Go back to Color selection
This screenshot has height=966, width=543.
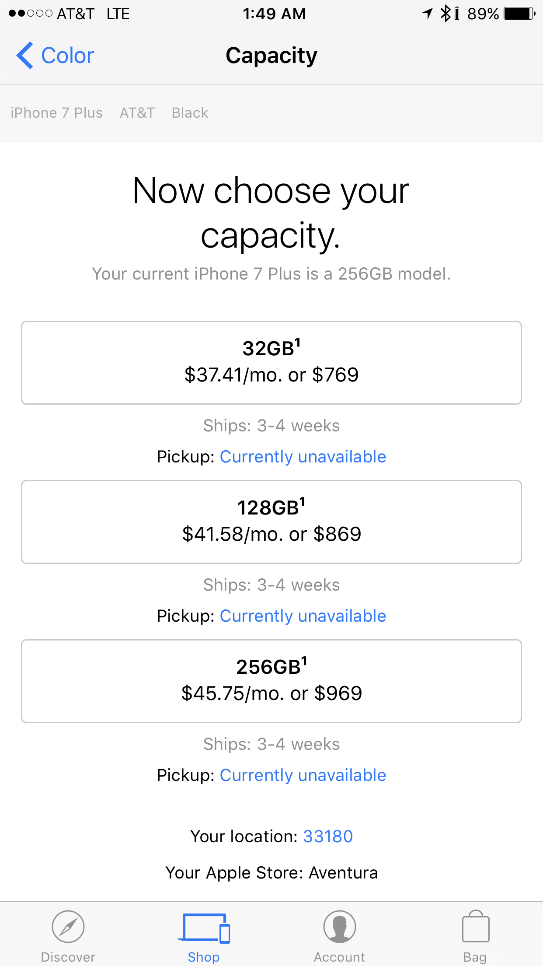click(x=55, y=56)
